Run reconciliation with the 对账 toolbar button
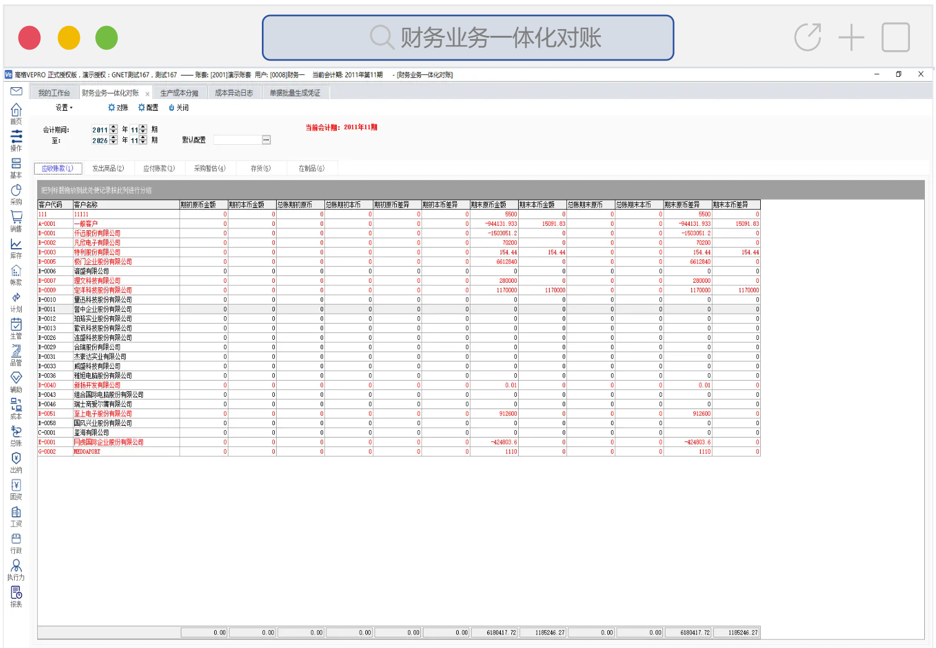Viewport: 936px width, 648px height. pos(118,108)
